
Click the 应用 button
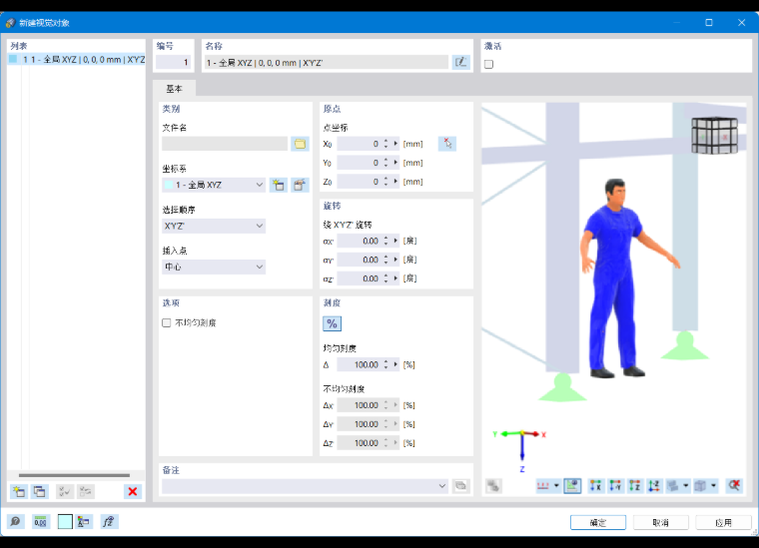[723, 522]
